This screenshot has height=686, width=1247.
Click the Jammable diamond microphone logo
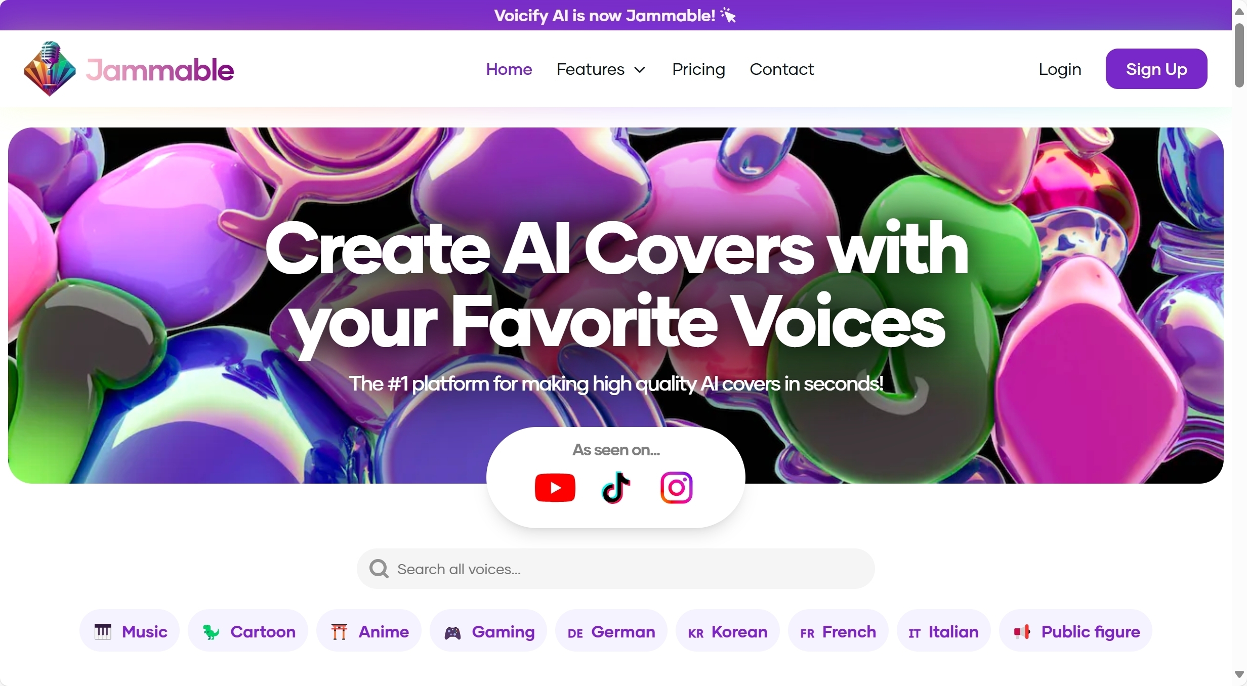point(50,69)
